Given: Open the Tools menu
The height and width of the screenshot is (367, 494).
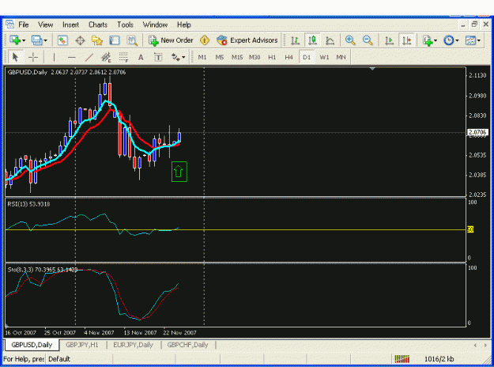Looking at the screenshot, I should coord(126,25).
